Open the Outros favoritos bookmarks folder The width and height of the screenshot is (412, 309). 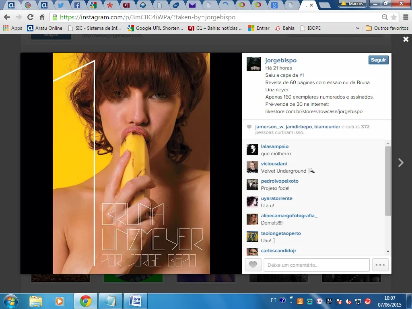point(387,28)
